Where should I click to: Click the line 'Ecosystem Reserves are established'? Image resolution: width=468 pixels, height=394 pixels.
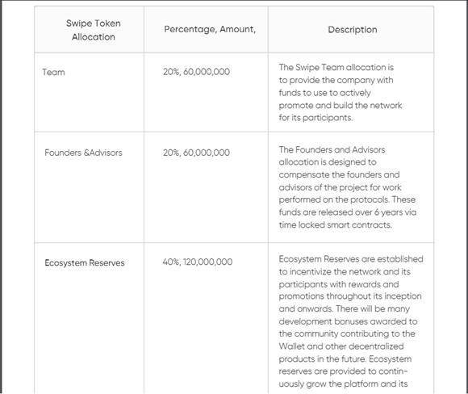click(351, 259)
